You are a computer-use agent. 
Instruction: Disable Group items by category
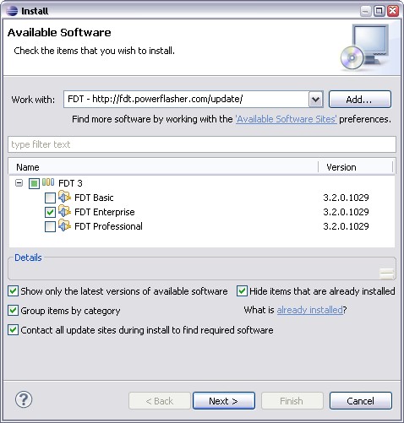pyautogui.click(x=14, y=311)
